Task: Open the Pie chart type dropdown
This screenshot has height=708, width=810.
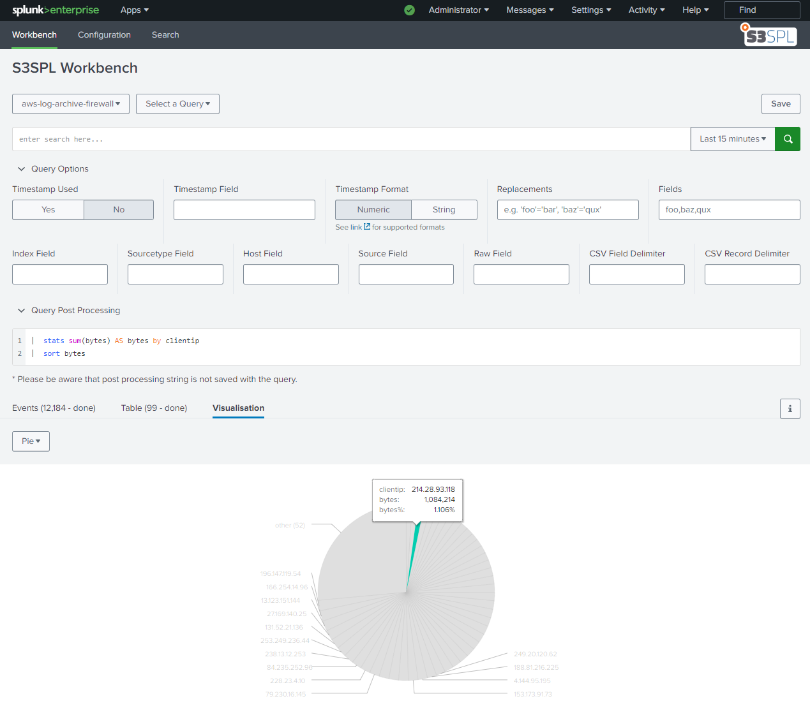Action: (x=30, y=441)
